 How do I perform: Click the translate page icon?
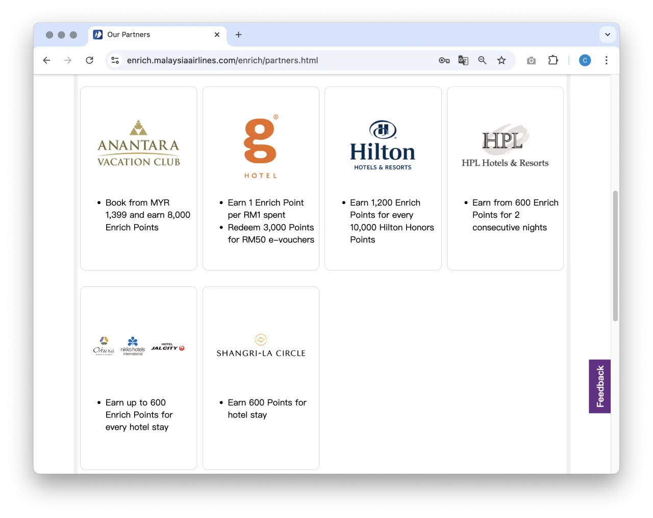pos(463,60)
